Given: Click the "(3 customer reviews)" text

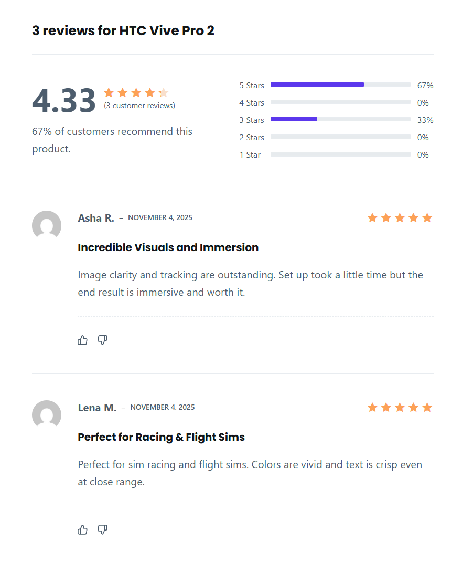Looking at the screenshot, I should click(x=139, y=106).
